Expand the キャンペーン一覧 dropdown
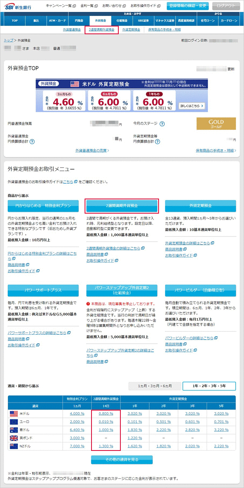Image resolution: width=244 pixels, height=488 pixels. point(61,6)
